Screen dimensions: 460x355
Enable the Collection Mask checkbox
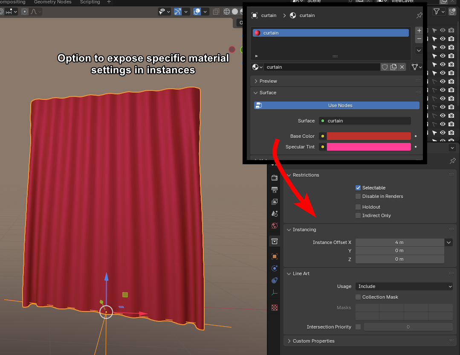click(x=358, y=297)
